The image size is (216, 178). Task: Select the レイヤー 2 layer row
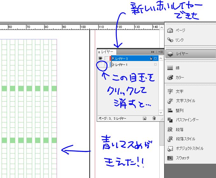click(135, 58)
